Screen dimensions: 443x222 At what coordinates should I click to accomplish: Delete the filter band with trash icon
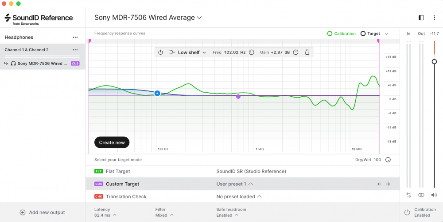tap(307, 53)
